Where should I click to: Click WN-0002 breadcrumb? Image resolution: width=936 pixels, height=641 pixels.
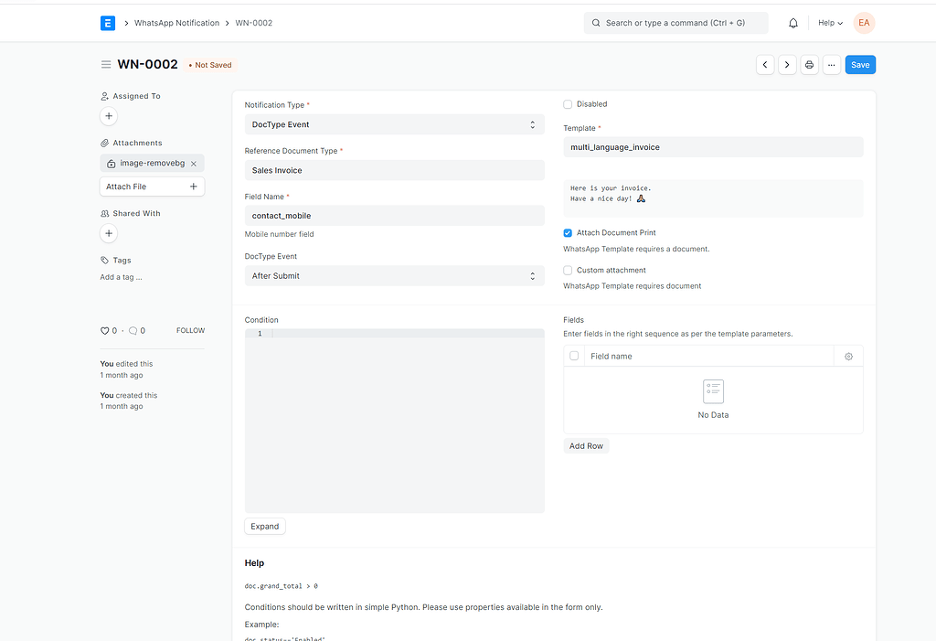(x=254, y=23)
